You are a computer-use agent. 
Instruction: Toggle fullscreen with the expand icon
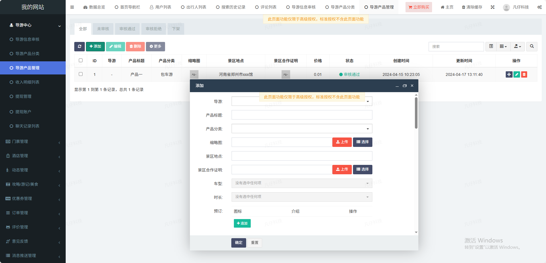click(493, 7)
